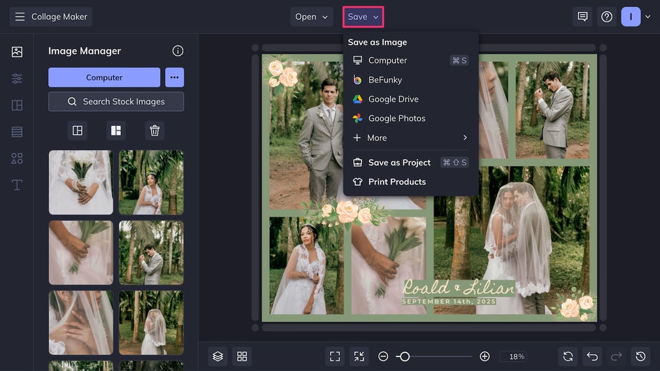Screen dimensions: 660x371
Task: Select the veiled close-up kiss thumbnail
Action: (x=81, y=323)
